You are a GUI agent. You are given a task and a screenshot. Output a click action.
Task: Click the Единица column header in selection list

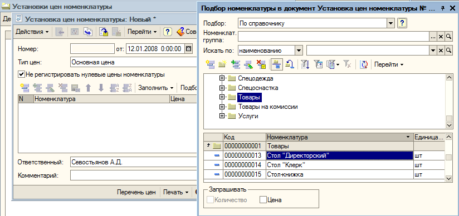point(428,137)
